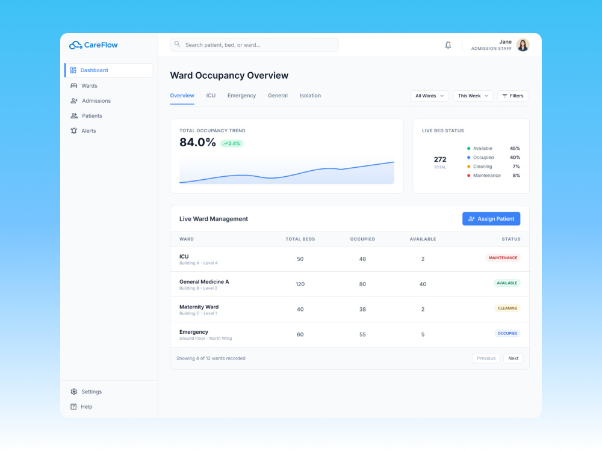Image resolution: width=602 pixels, height=451 pixels.
Task: Click the STATUS column header
Action: (511, 239)
